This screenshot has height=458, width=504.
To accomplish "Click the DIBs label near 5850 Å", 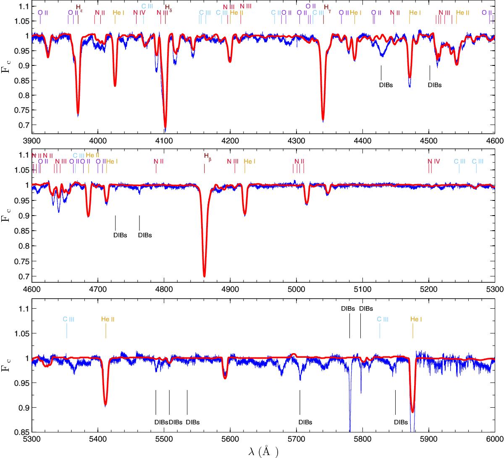I will coord(401,422).
